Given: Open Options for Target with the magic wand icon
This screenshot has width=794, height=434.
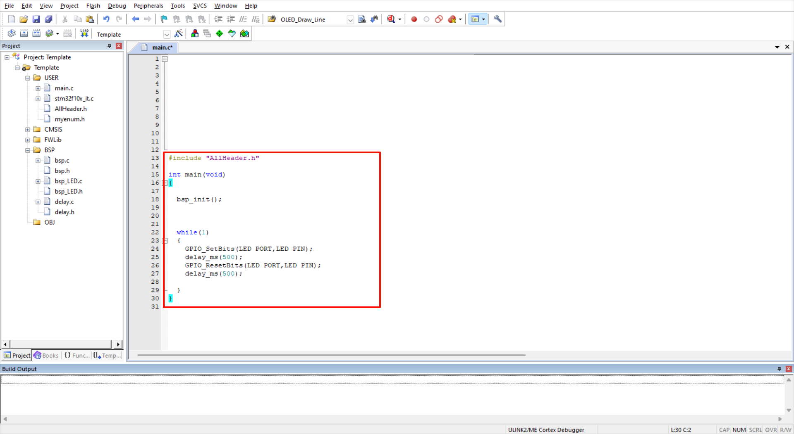Looking at the screenshot, I should point(179,33).
